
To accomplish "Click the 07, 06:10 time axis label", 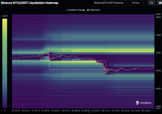I will [x=56, y=111].
